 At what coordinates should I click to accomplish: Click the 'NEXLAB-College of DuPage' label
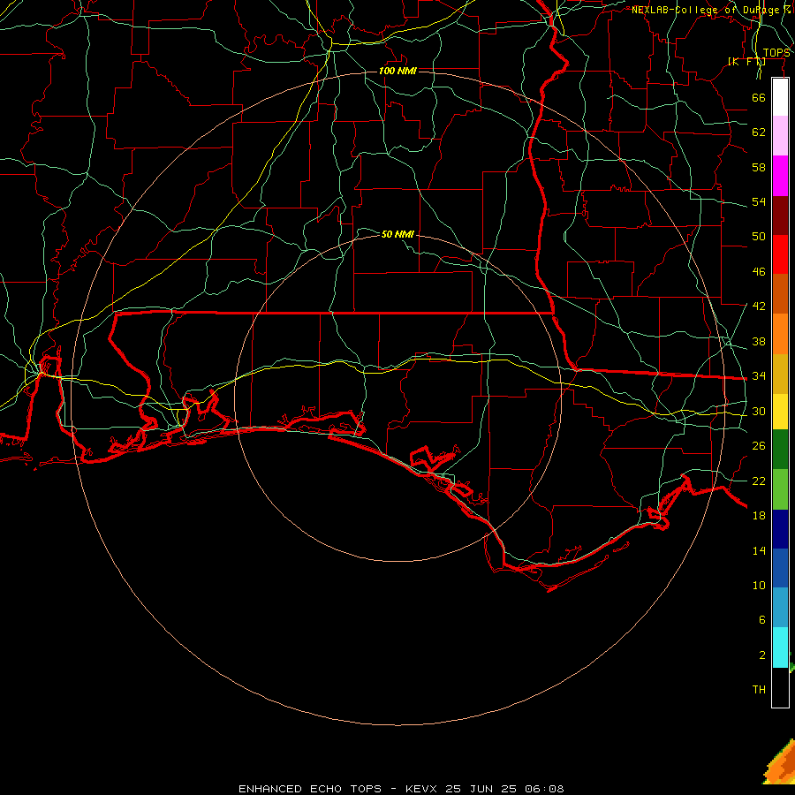click(705, 10)
